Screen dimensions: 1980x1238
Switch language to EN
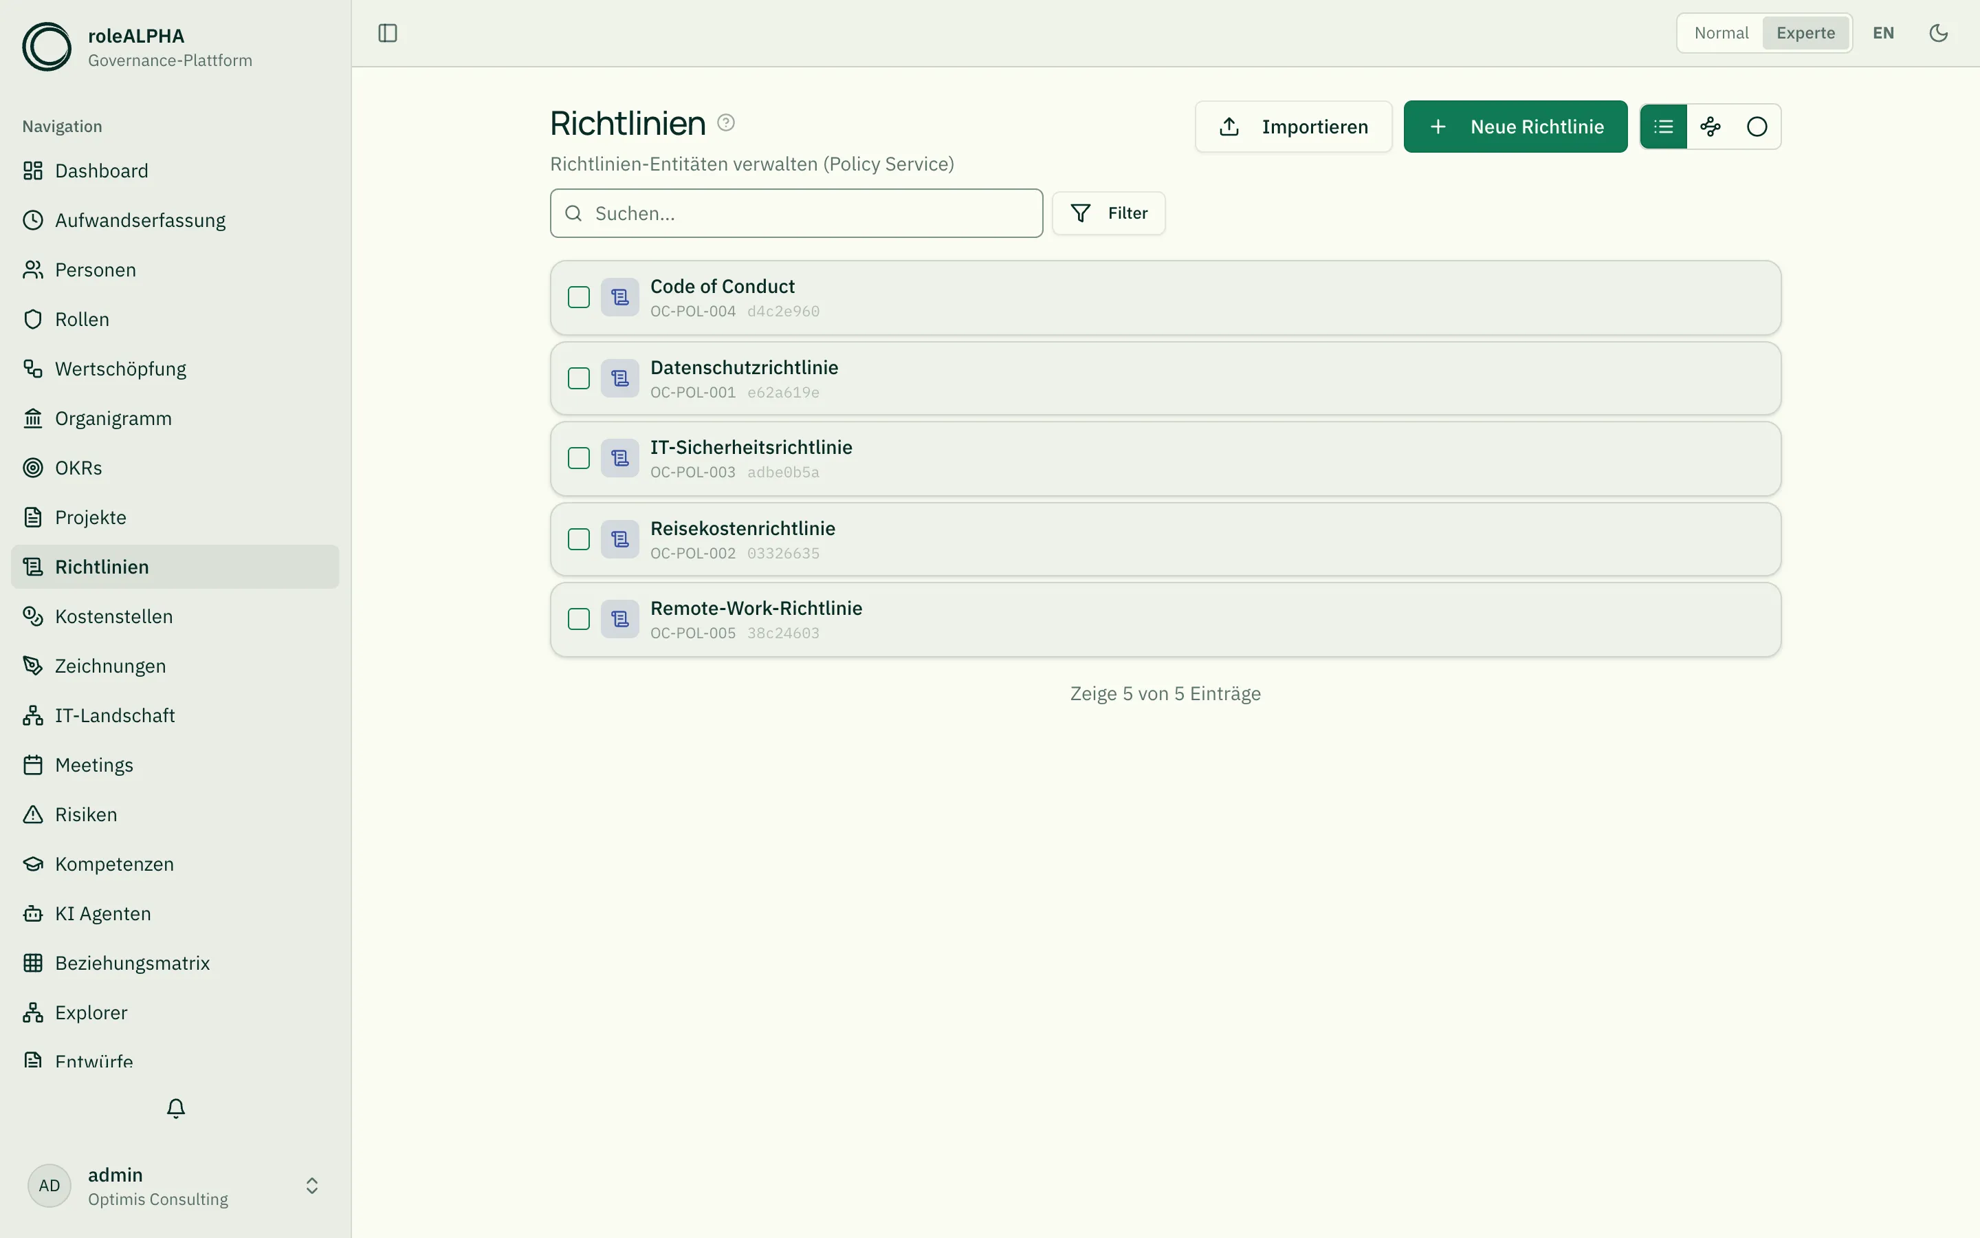pyautogui.click(x=1884, y=33)
